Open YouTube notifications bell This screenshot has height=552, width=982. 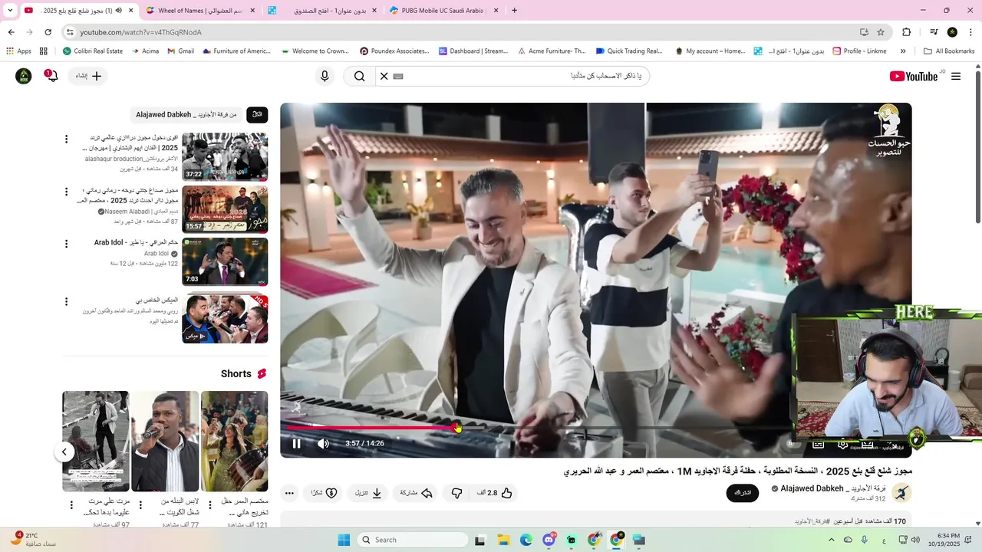(x=52, y=76)
